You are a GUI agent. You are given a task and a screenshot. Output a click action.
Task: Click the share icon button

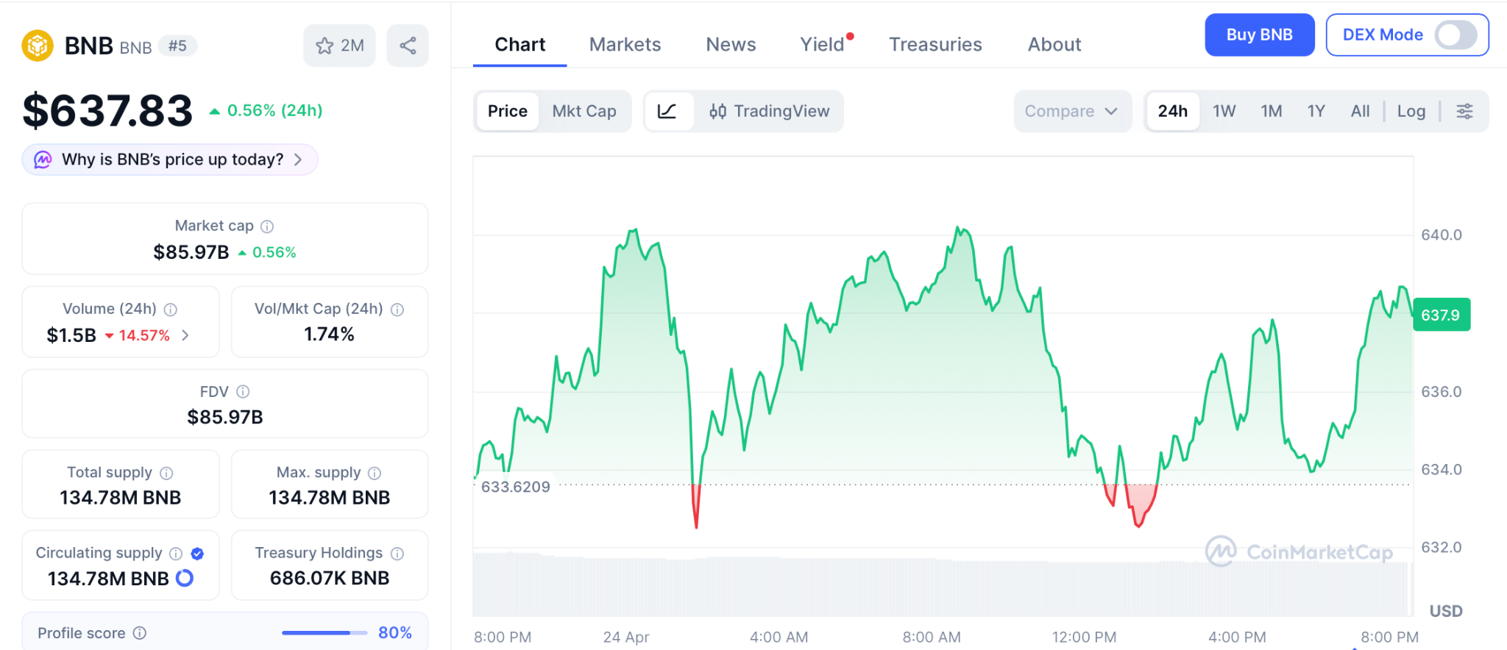[408, 46]
